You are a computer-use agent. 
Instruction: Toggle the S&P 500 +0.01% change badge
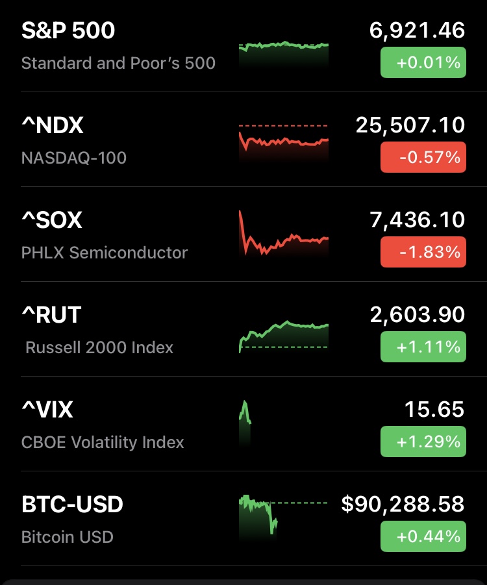(423, 62)
